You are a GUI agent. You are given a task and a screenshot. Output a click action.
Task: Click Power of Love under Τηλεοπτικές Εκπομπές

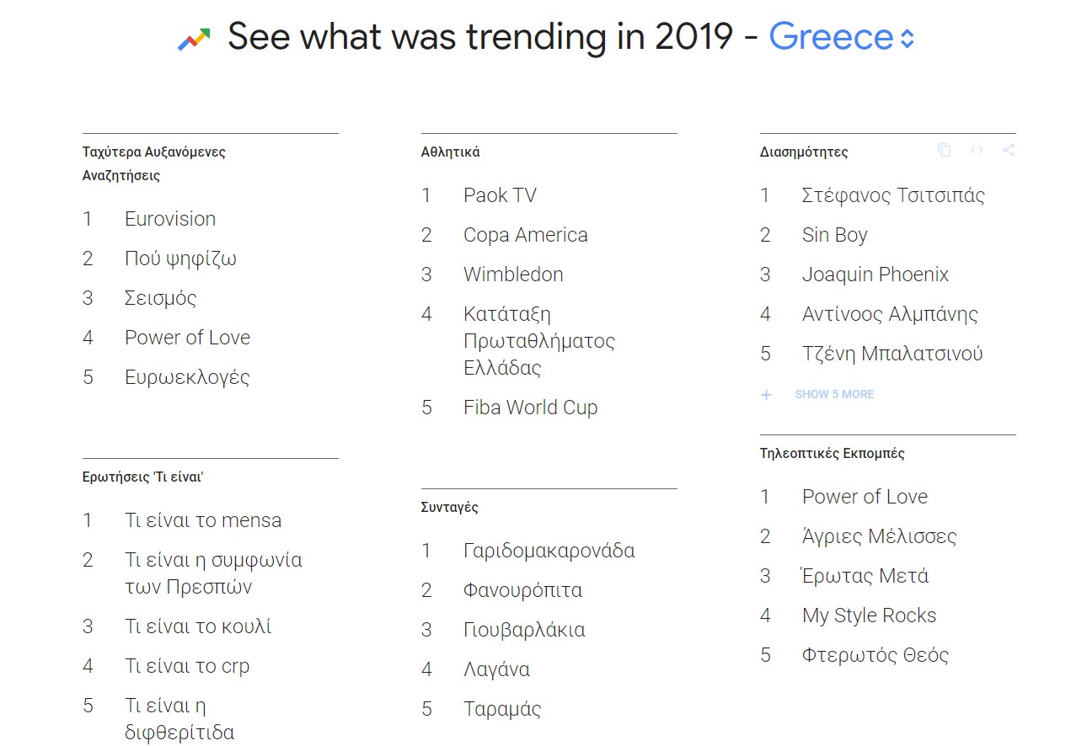tap(865, 497)
